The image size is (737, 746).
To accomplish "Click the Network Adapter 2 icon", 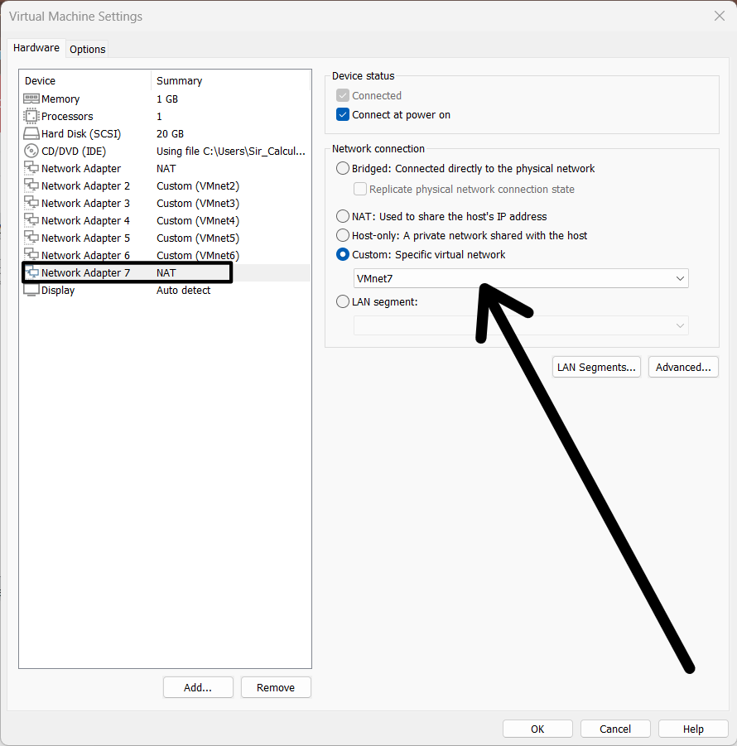I will pyautogui.click(x=31, y=185).
